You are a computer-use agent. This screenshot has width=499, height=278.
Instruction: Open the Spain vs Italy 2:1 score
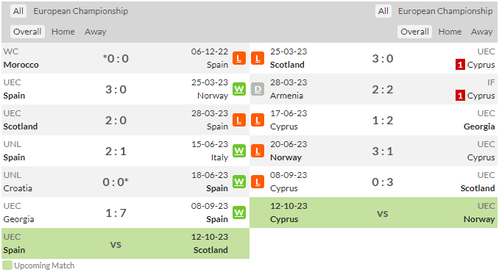coord(116,151)
